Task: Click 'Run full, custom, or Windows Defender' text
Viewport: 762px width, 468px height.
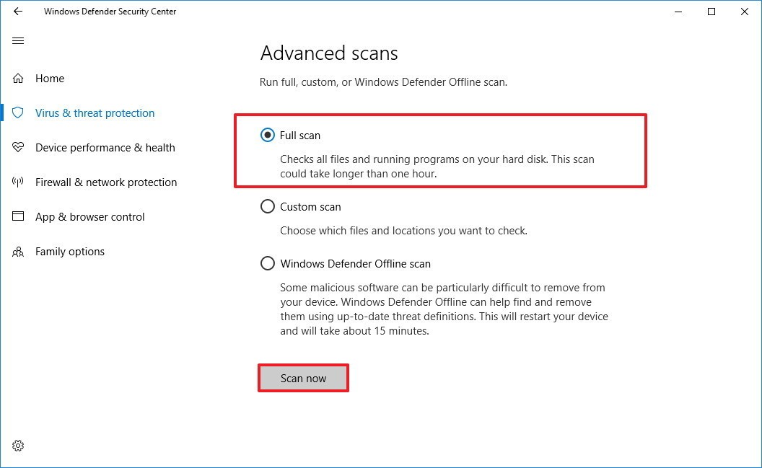Action: point(383,82)
